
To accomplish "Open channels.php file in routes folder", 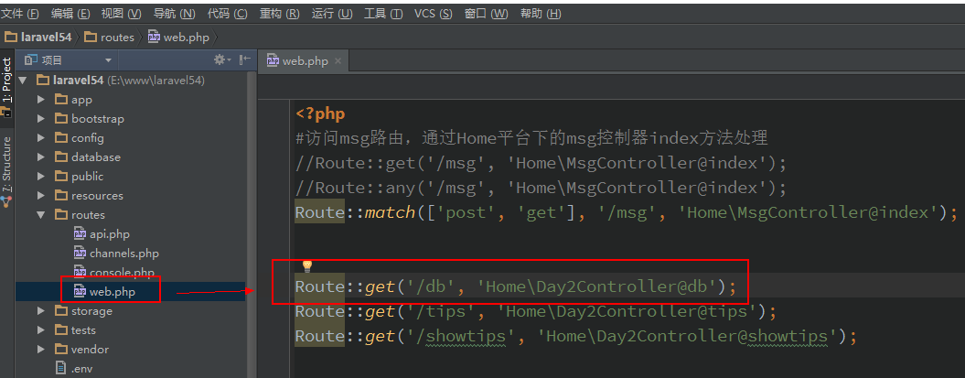I will pos(123,253).
